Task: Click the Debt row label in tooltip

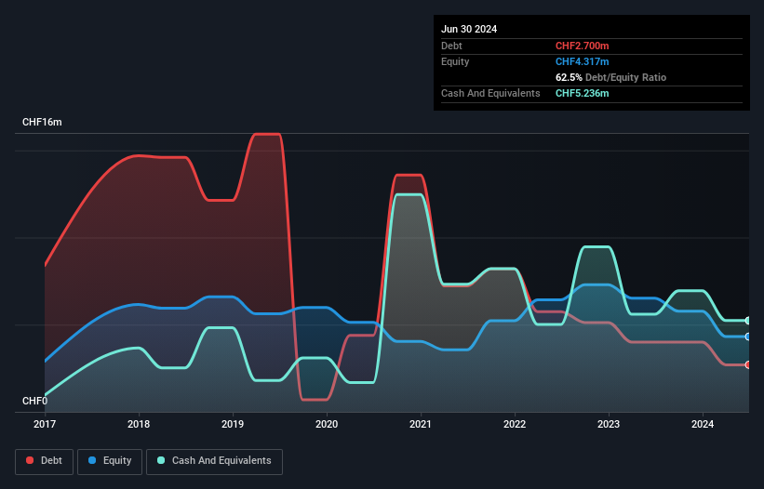Action: coord(451,46)
